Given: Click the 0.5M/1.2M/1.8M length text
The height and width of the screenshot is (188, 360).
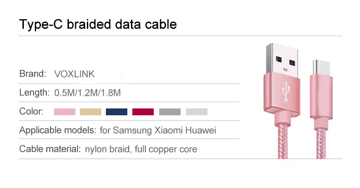Looking at the screenshot, I should point(87,93).
